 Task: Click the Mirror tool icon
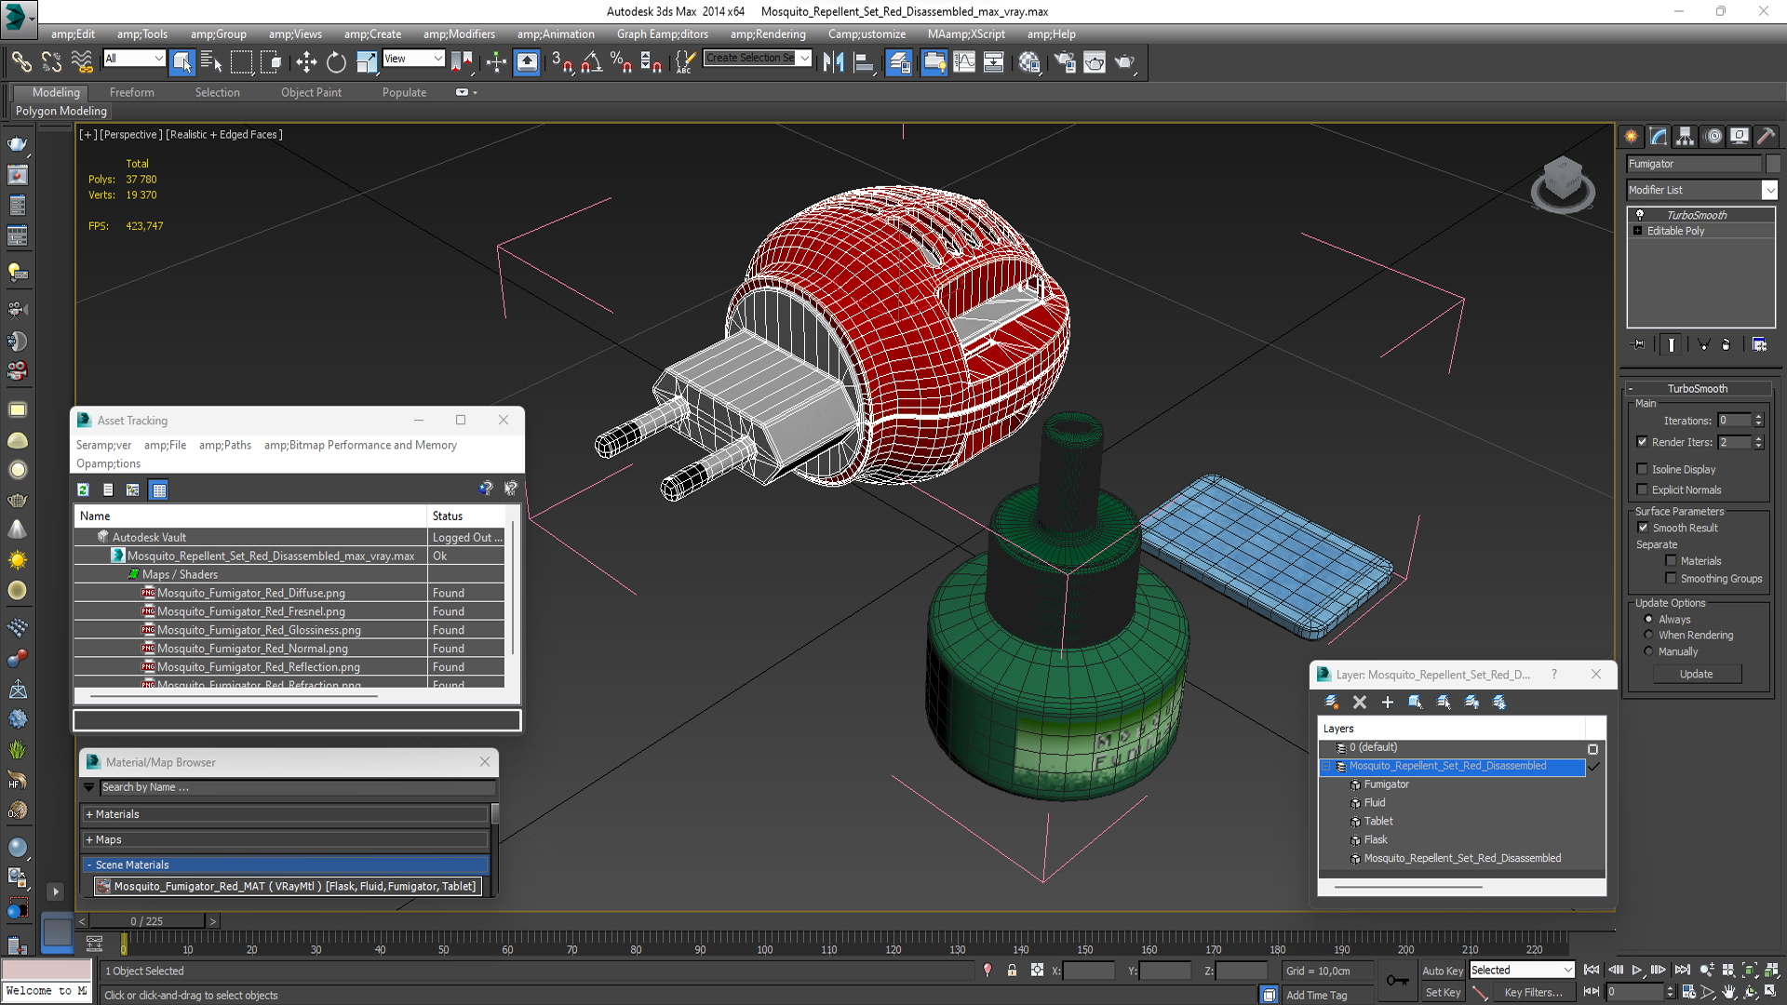(833, 62)
